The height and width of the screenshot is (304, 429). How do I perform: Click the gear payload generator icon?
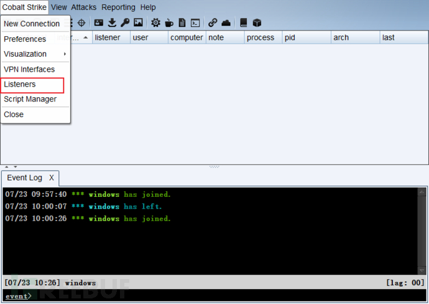[155, 23]
